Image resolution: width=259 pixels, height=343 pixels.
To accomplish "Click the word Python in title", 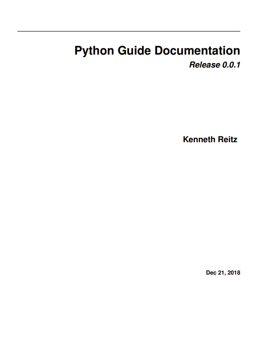I will tap(94, 51).
